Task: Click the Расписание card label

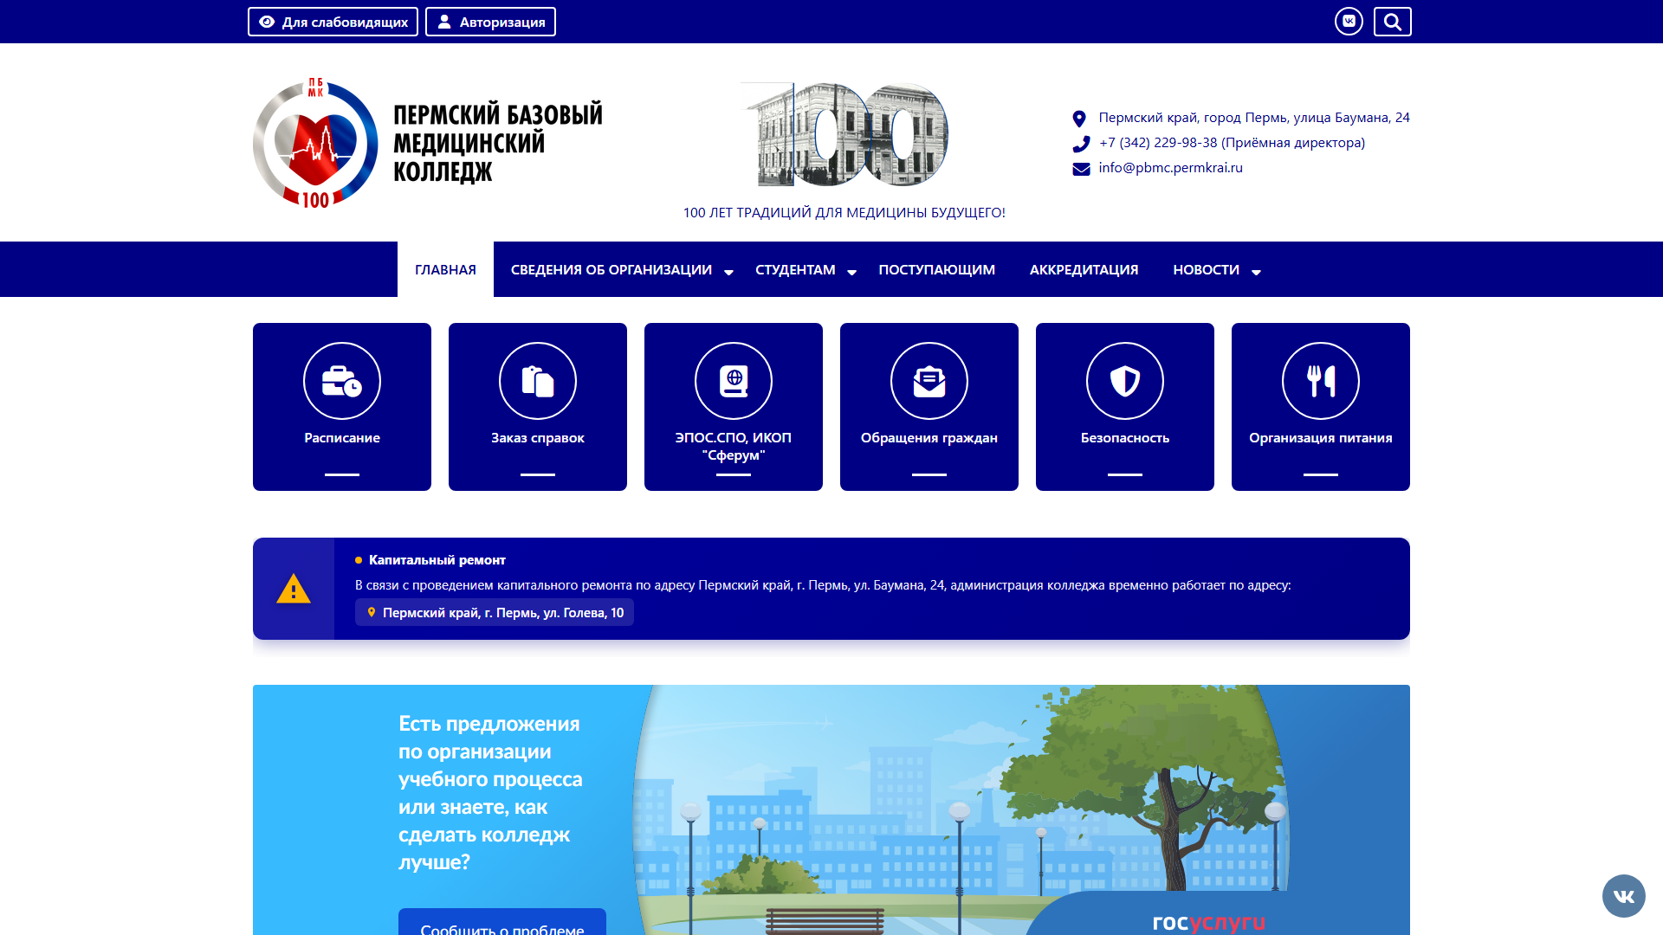Action: (342, 438)
